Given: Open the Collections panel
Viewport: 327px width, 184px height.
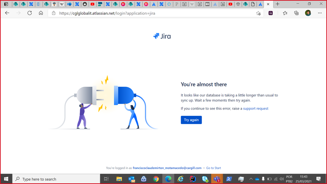Looking at the screenshot, I should [x=296, y=13].
